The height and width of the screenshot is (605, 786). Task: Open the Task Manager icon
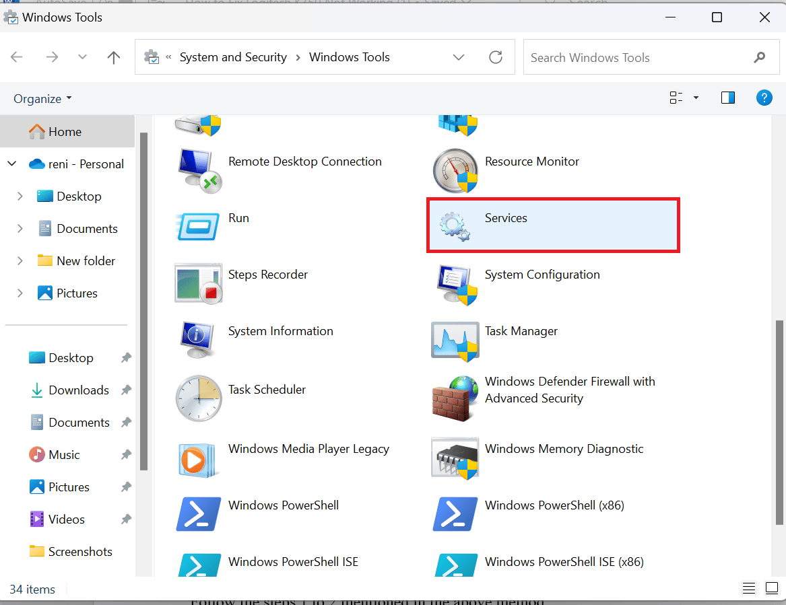(x=455, y=342)
